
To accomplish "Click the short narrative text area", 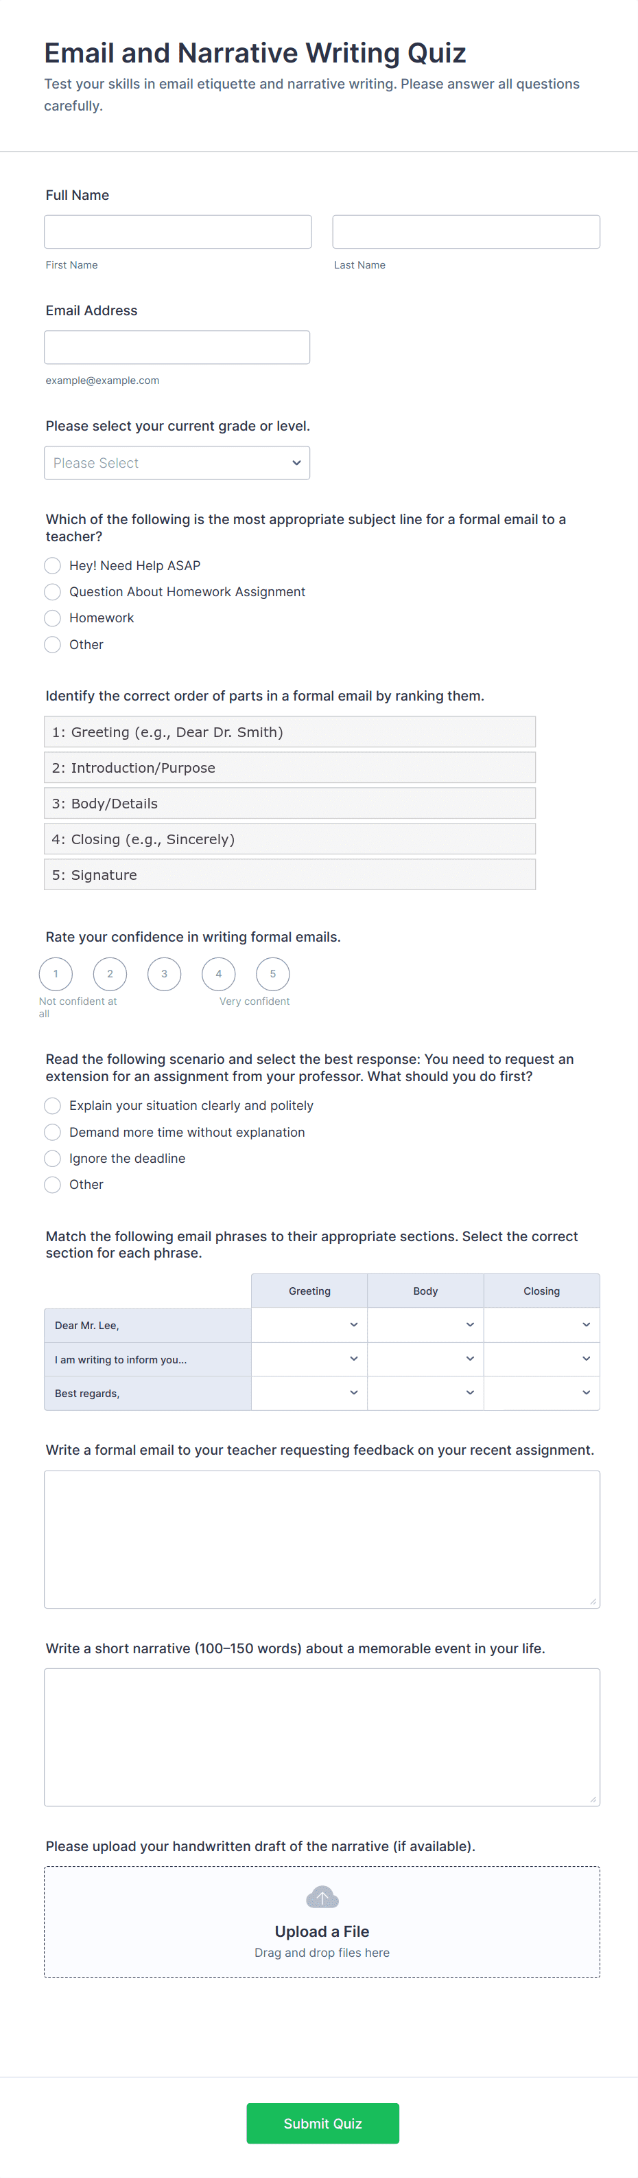I will [322, 1736].
